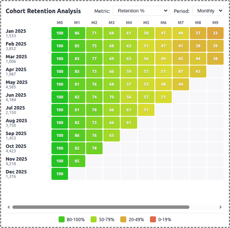The image size is (230, 228).
Task: Open the Period dropdown
Action: [x=208, y=11]
